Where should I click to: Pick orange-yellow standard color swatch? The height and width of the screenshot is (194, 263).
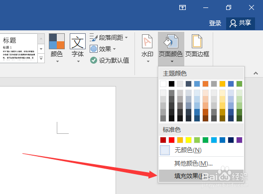(x=180, y=140)
